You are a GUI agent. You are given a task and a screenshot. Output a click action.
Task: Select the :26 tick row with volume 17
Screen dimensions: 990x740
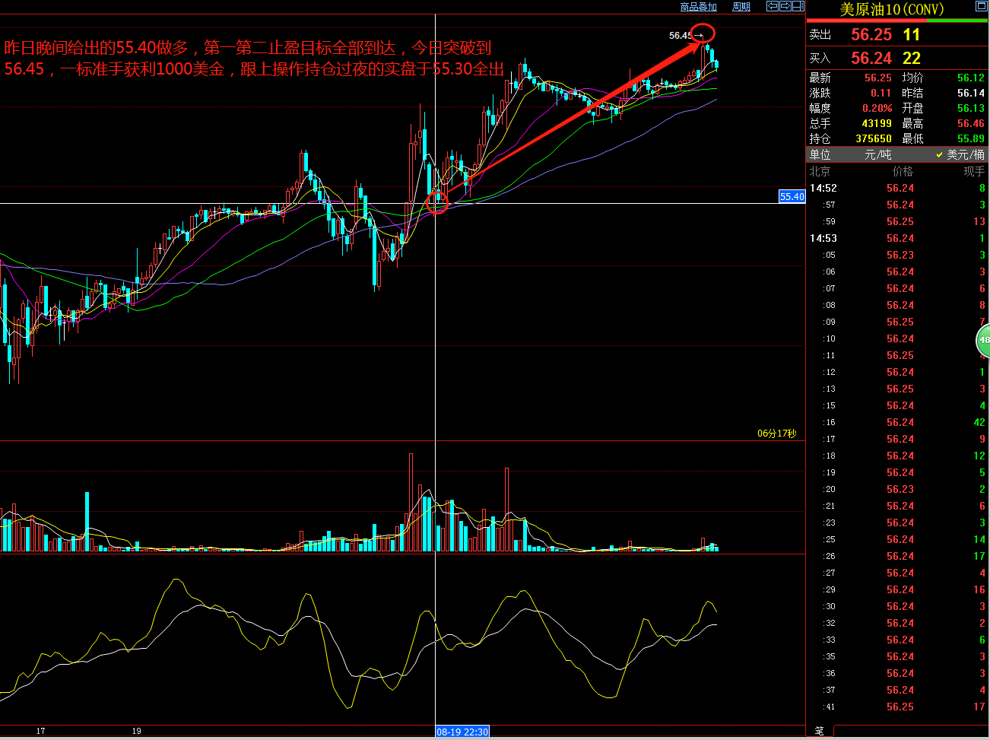point(897,556)
